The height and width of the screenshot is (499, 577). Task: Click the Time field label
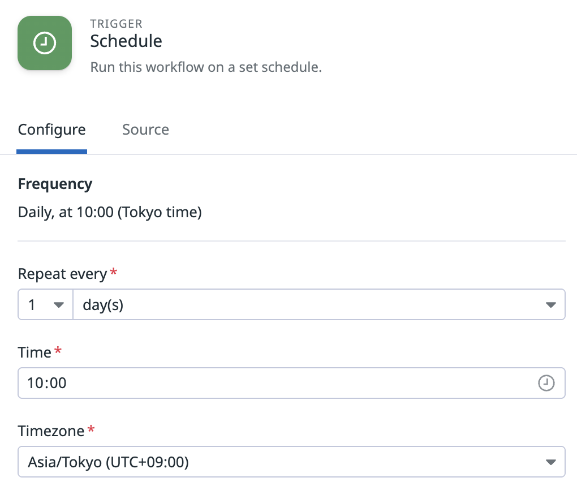(x=35, y=352)
